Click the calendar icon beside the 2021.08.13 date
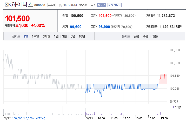Viewport: 186px width, 123px height. click(60, 5)
